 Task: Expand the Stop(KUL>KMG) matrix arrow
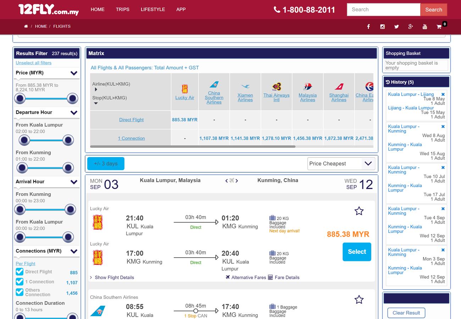click(x=96, y=103)
